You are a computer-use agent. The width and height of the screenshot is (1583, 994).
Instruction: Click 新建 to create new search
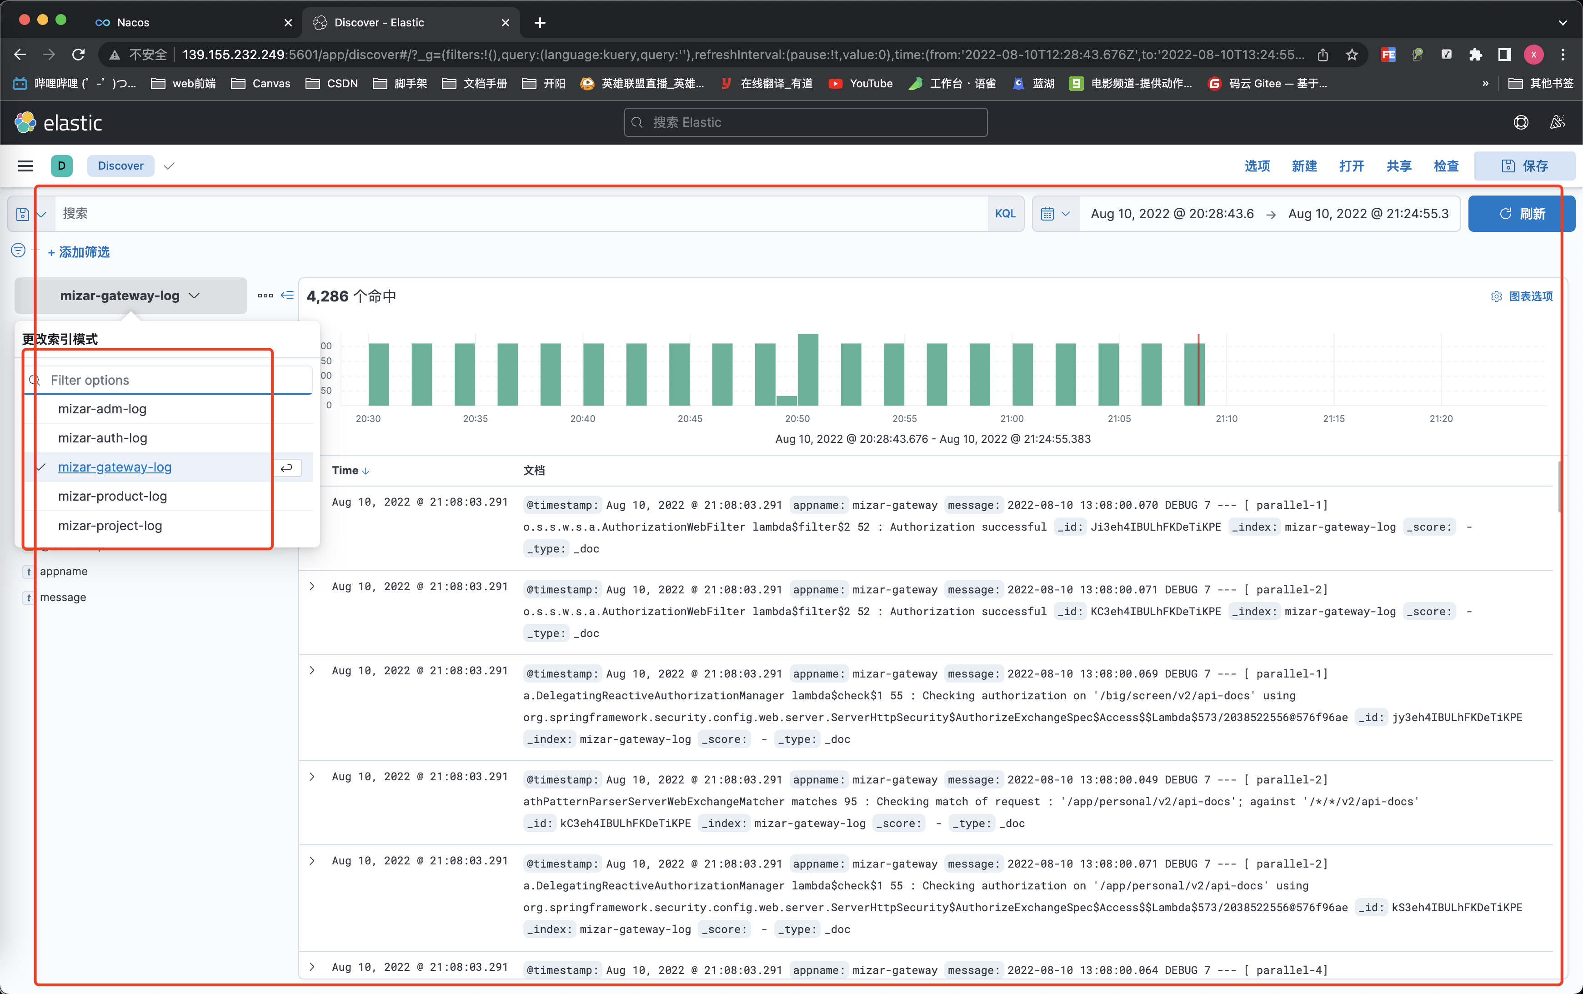click(x=1304, y=166)
